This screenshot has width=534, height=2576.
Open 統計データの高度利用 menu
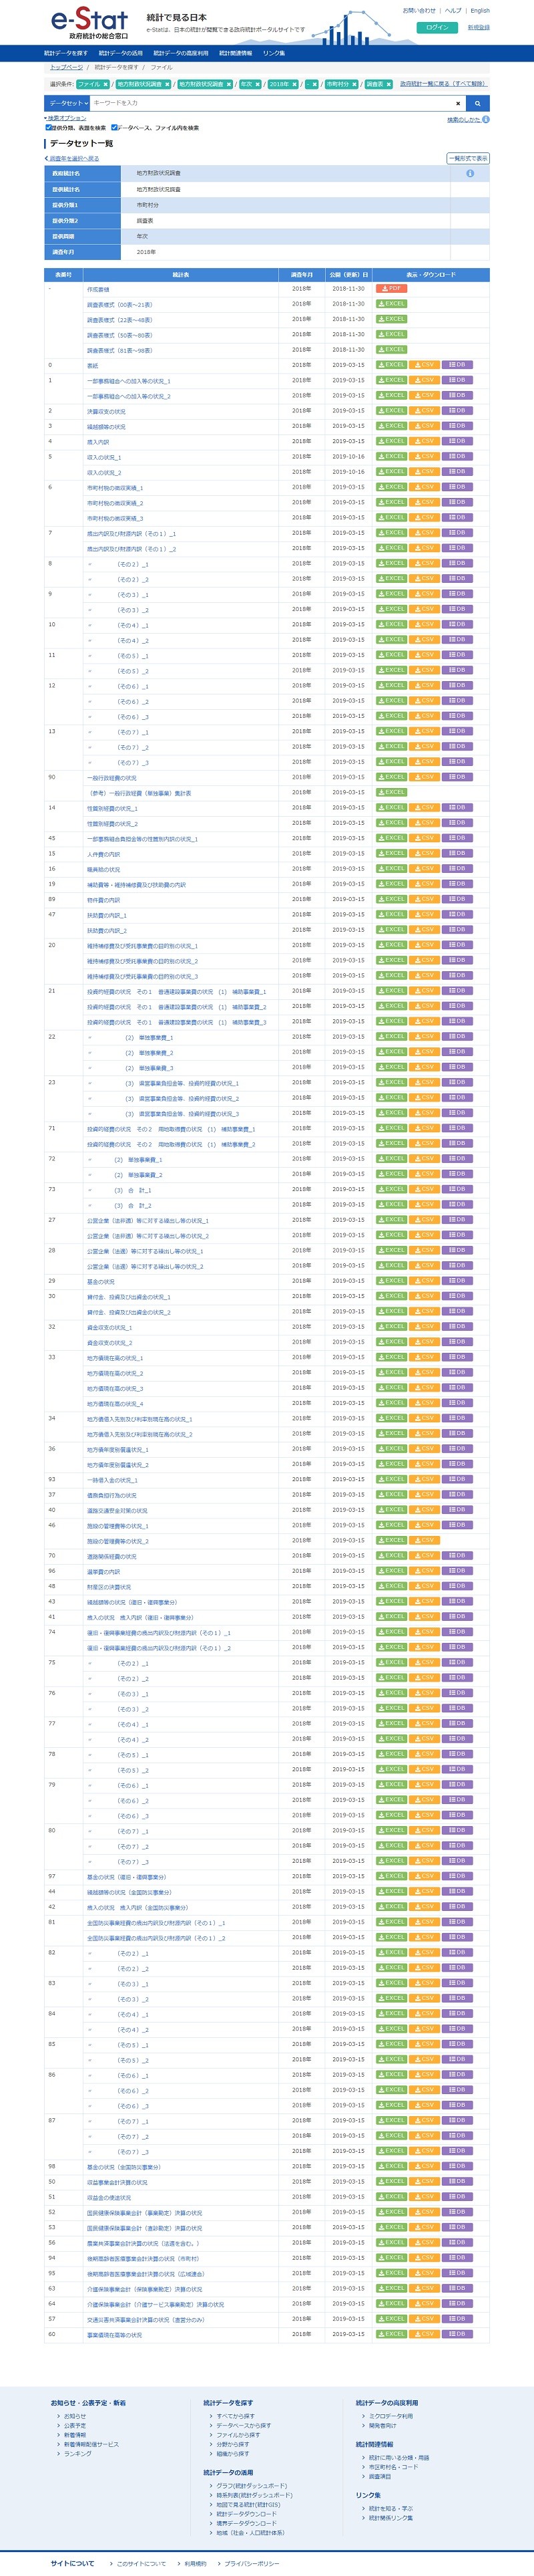(x=181, y=53)
